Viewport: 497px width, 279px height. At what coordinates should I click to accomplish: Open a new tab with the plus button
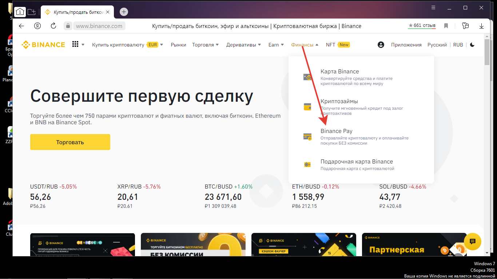(x=124, y=12)
